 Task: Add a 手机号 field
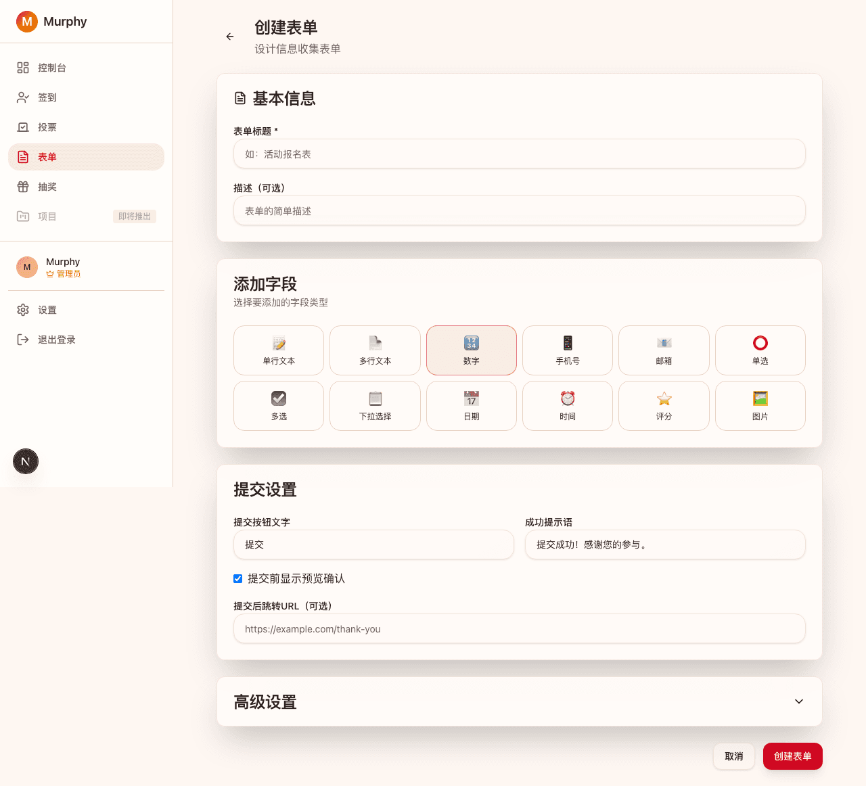(x=568, y=350)
